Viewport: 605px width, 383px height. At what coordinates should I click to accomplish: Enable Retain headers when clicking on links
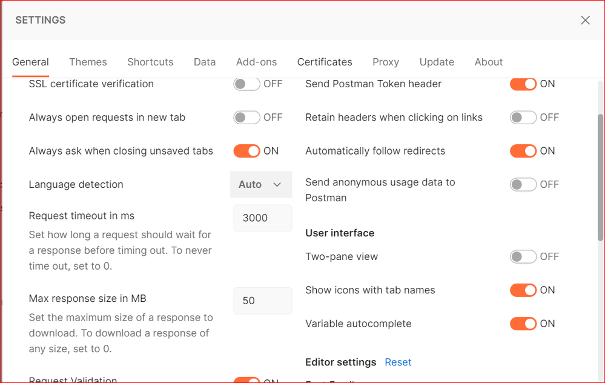(523, 118)
